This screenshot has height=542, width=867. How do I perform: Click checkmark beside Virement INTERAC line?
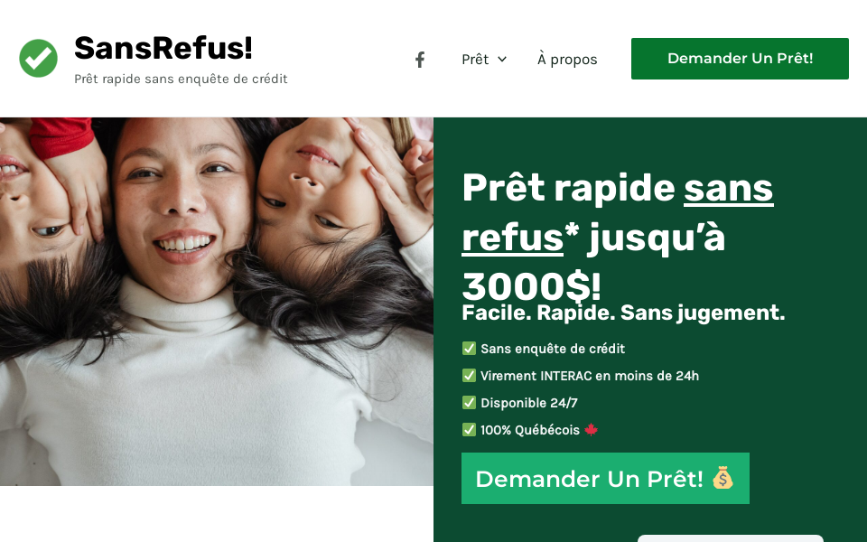click(x=469, y=376)
